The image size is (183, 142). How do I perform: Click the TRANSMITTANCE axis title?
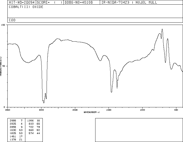(1, 66)
